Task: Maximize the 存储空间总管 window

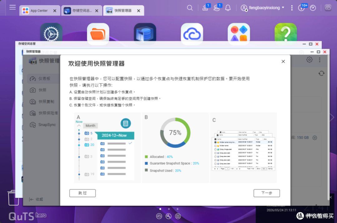Action: pos(310,44)
